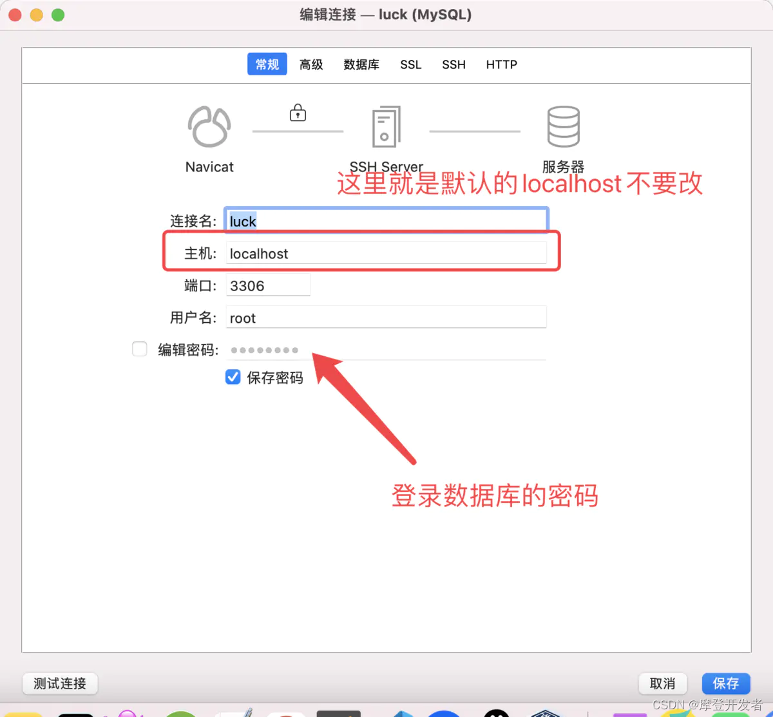The width and height of the screenshot is (773, 717).
Task: Click the masked password field
Action: [x=386, y=350]
